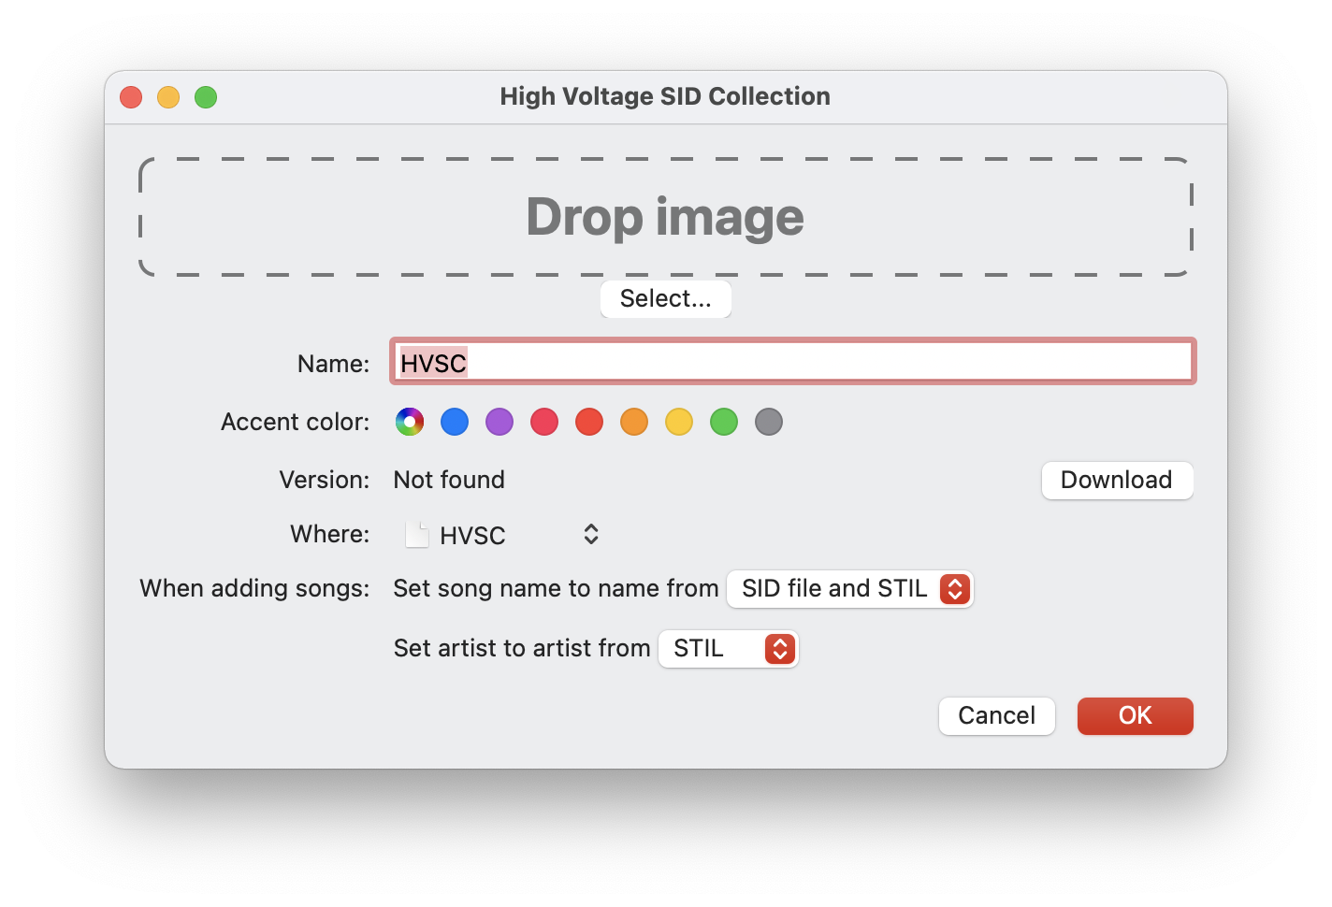The height and width of the screenshot is (907, 1332).
Task: Open the SID file and STIL dropdown
Action: 850,589
